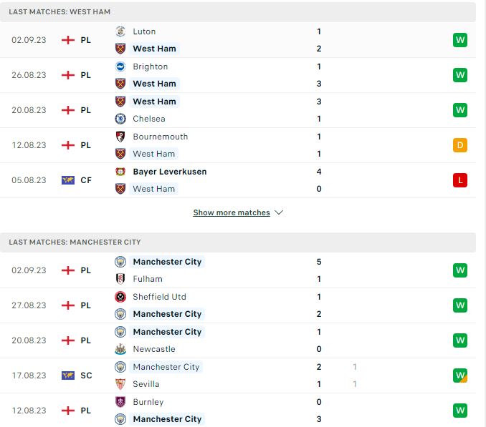Click the Chelsea club crest icon

click(x=120, y=119)
